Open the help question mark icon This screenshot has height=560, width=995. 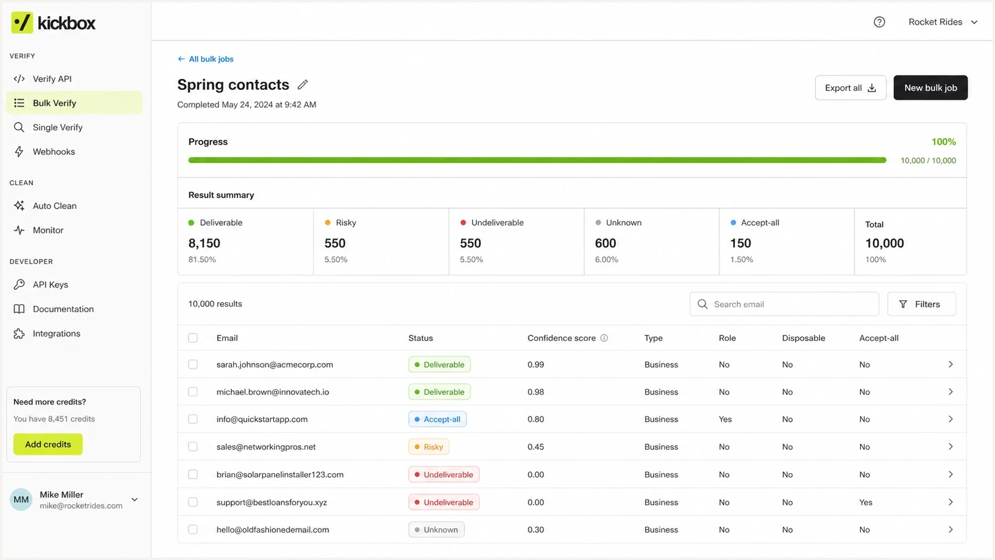(x=879, y=22)
